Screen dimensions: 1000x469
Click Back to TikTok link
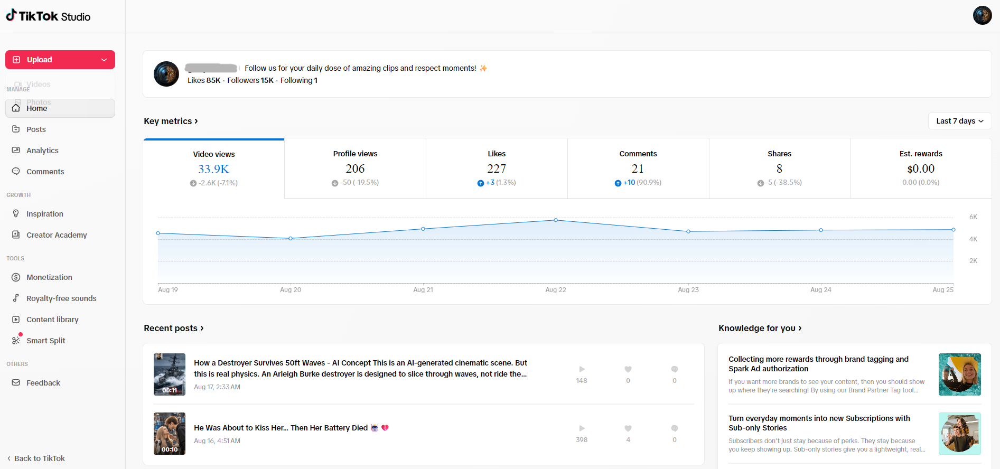[36, 458]
